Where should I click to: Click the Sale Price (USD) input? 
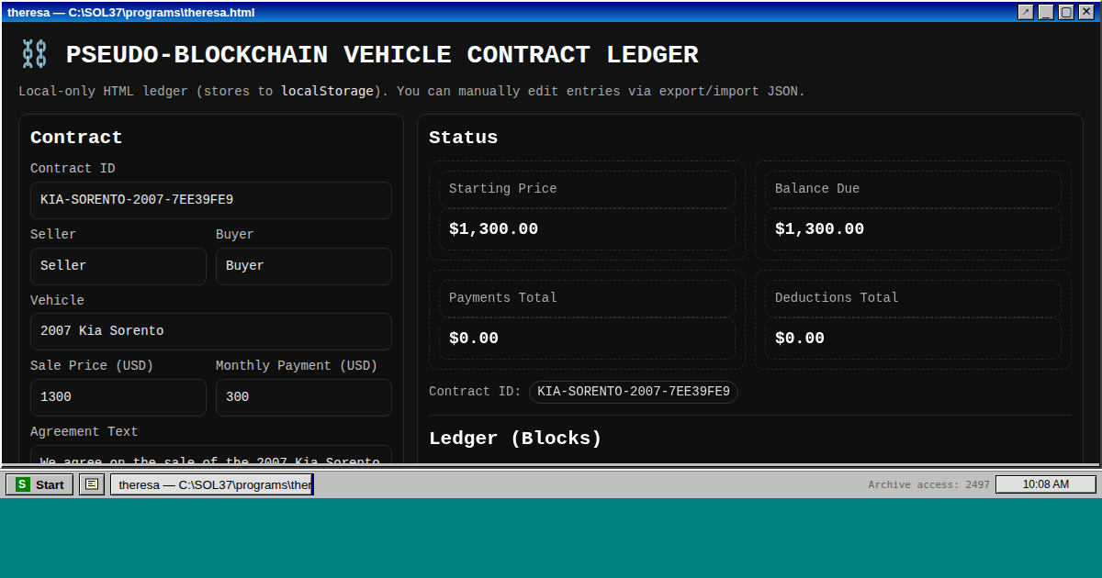pyautogui.click(x=118, y=397)
